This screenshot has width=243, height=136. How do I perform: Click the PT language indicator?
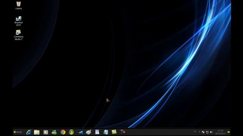(195, 132)
